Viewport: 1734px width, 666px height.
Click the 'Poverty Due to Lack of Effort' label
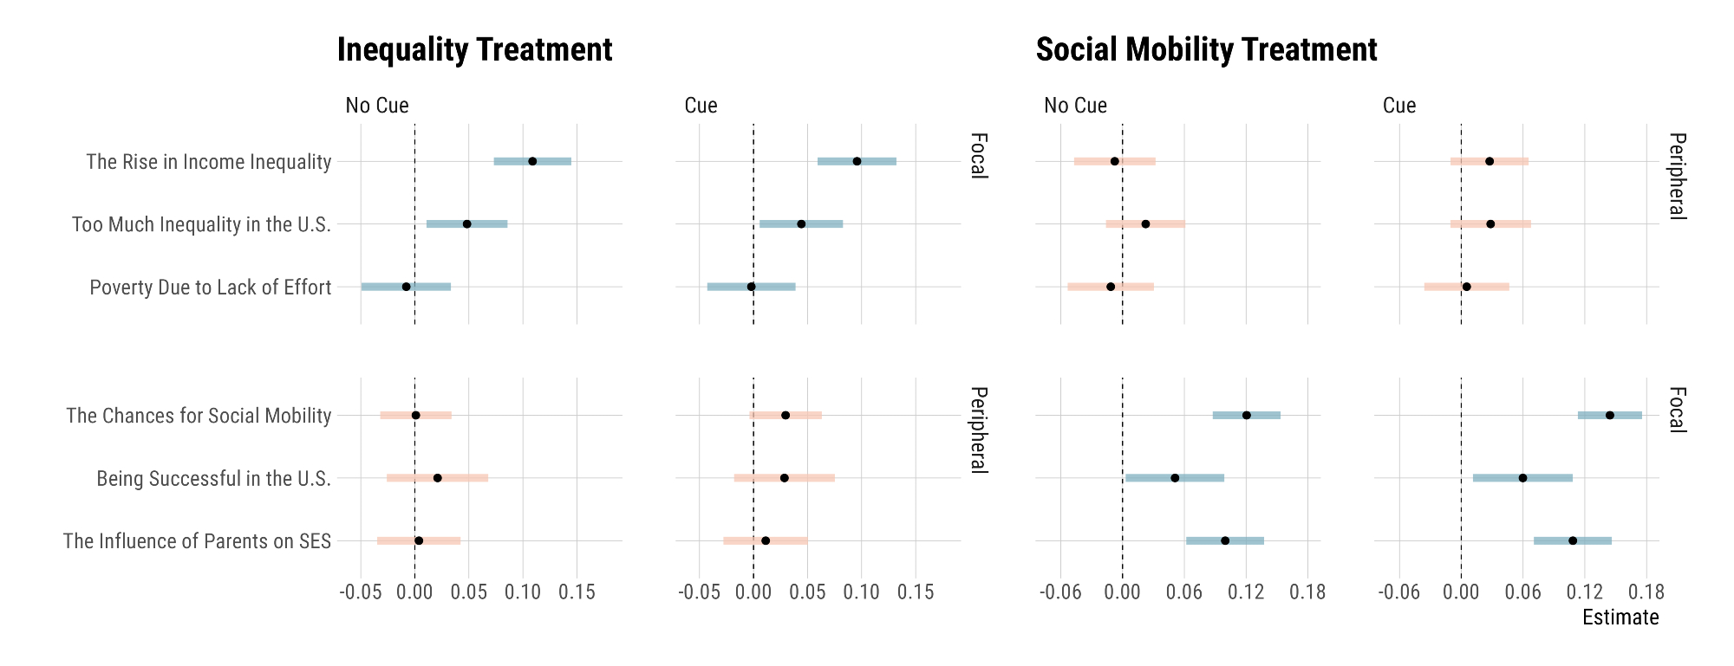(x=211, y=288)
